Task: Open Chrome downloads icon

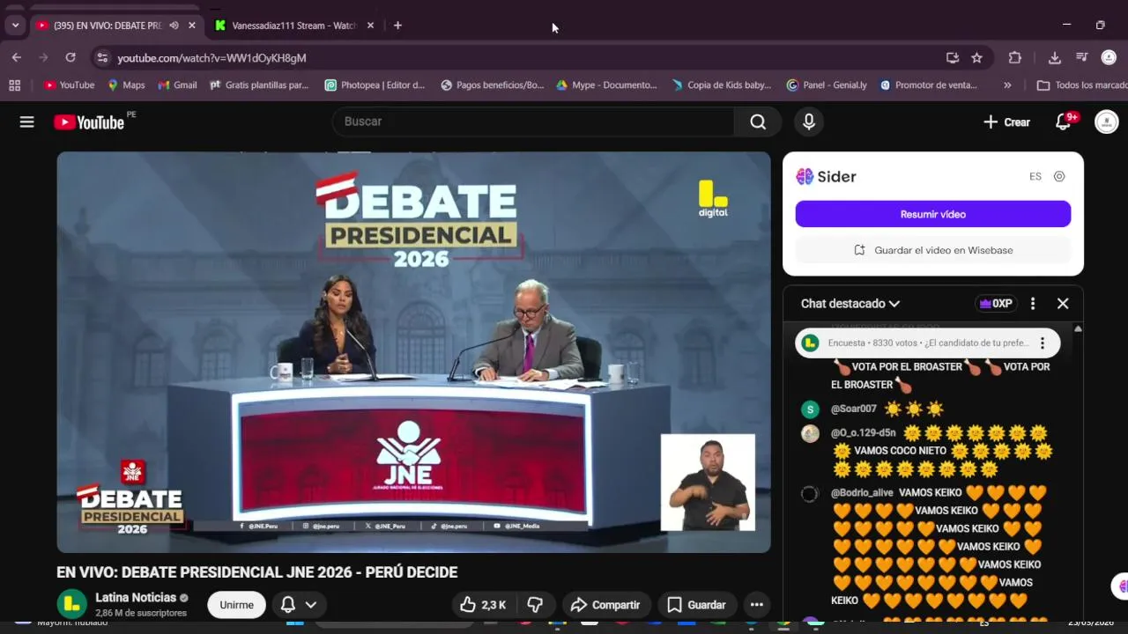Action: [x=1055, y=58]
